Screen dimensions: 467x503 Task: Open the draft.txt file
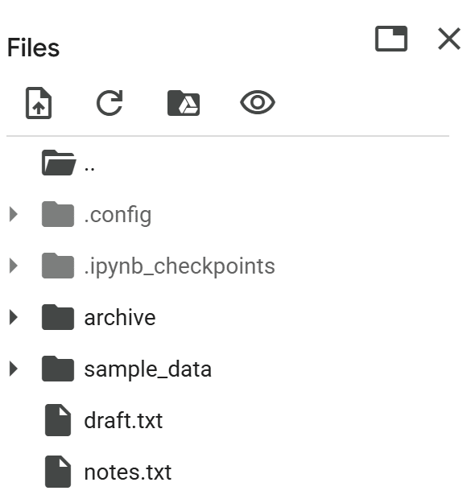(123, 420)
